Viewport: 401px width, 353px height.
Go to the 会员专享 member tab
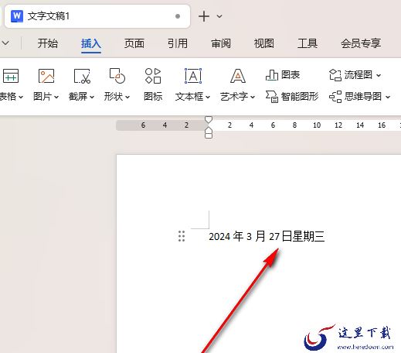tap(361, 43)
